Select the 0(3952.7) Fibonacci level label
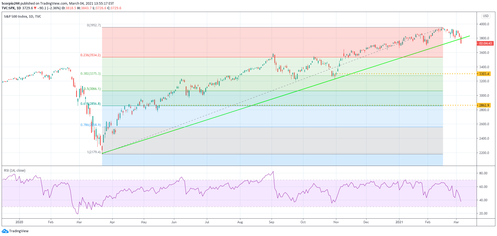 (x=94, y=25)
